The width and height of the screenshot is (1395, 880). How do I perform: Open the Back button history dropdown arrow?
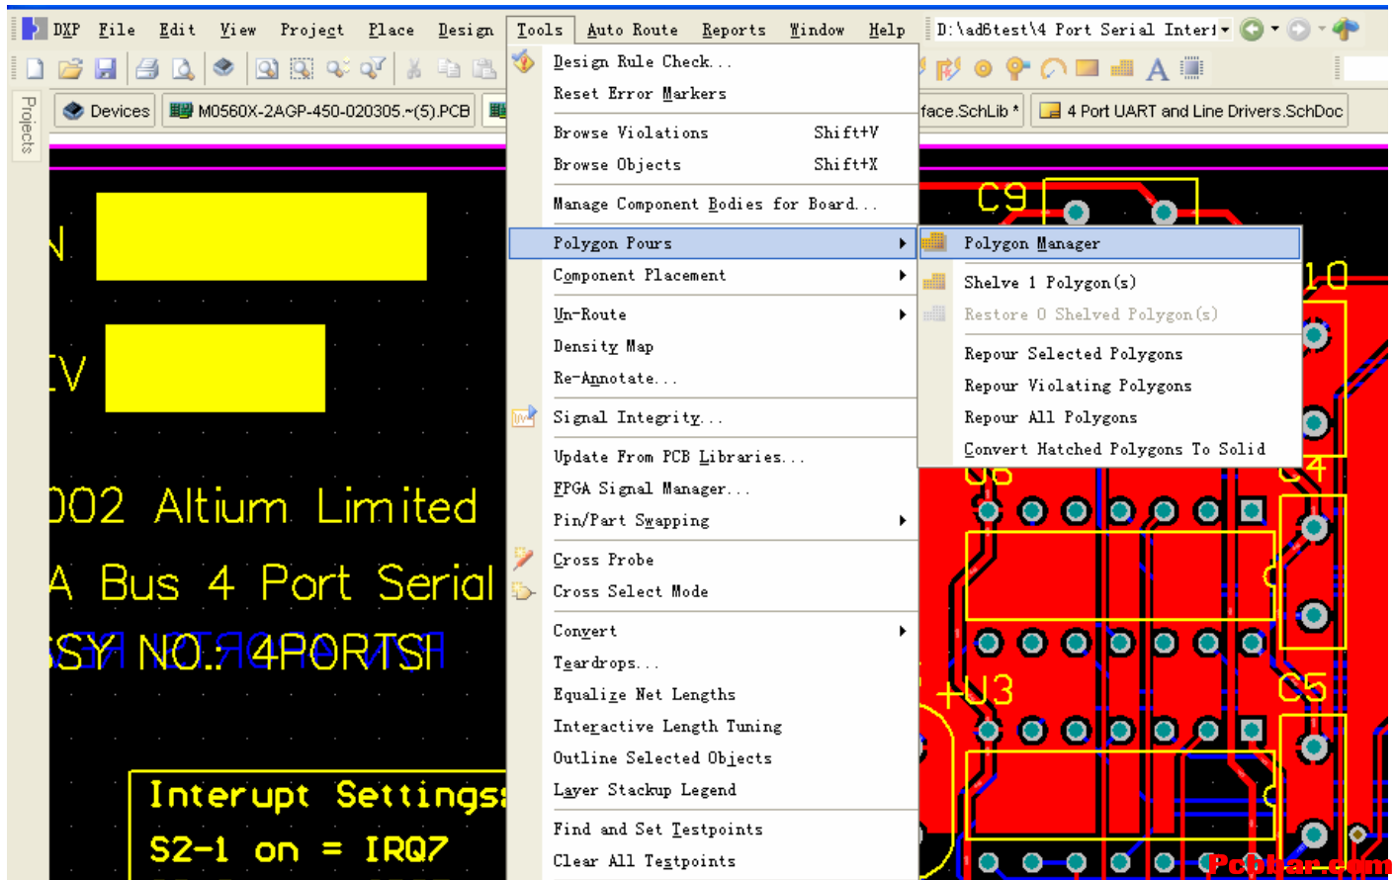click(1274, 30)
